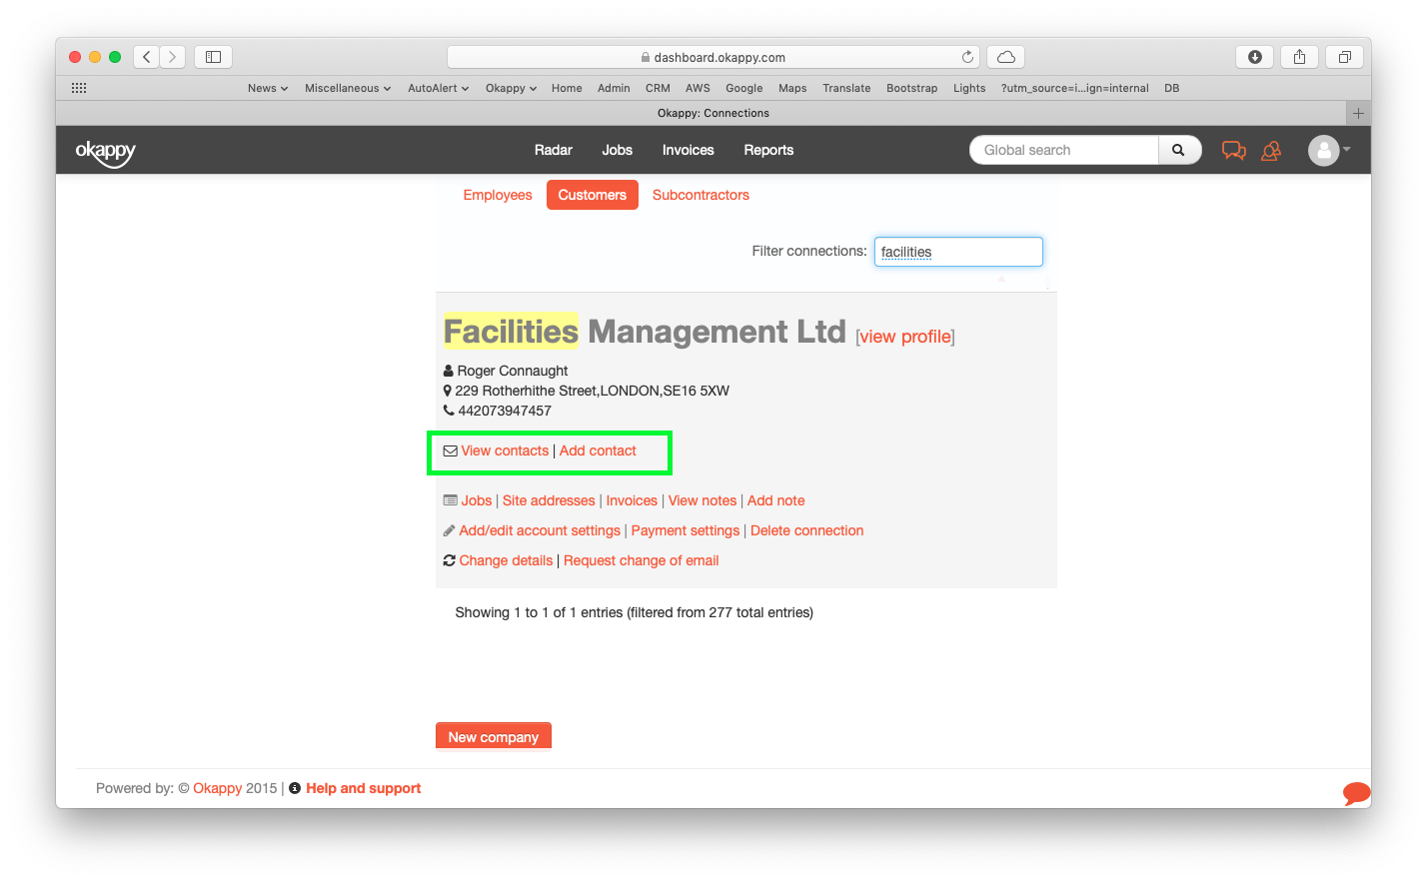This screenshot has height=882, width=1427.
Task: Open the Radar menu
Action: [x=554, y=150]
